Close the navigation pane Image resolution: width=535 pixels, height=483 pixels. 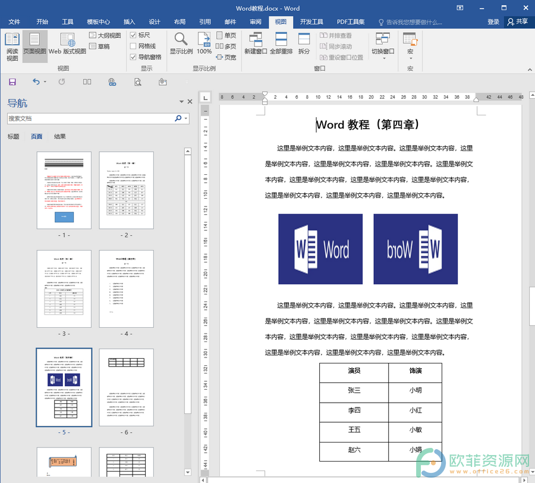pyautogui.click(x=190, y=101)
